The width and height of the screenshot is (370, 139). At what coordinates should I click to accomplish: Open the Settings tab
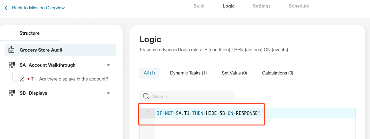pos(262,6)
